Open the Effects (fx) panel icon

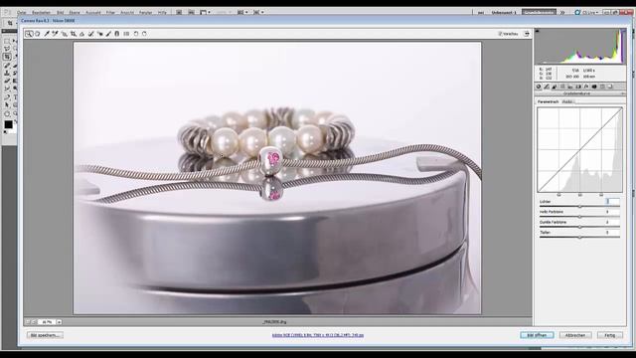tap(586, 87)
